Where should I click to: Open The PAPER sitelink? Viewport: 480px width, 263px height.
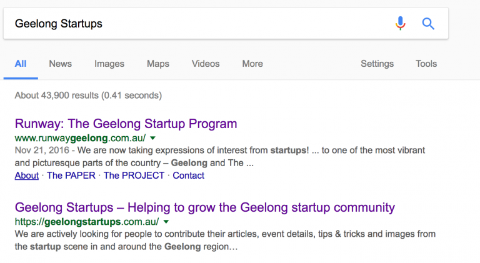coord(71,176)
